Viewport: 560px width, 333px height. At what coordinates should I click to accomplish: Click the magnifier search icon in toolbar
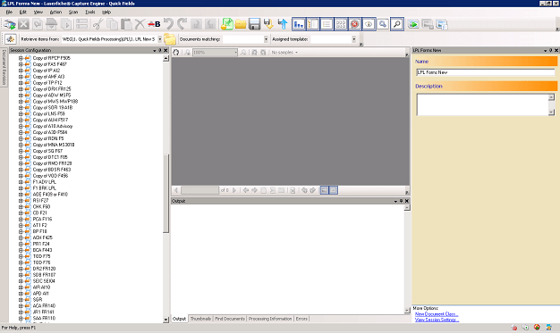pos(397,24)
